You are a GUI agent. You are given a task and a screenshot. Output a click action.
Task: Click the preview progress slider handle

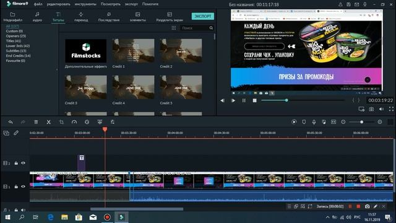pos(286,100)
